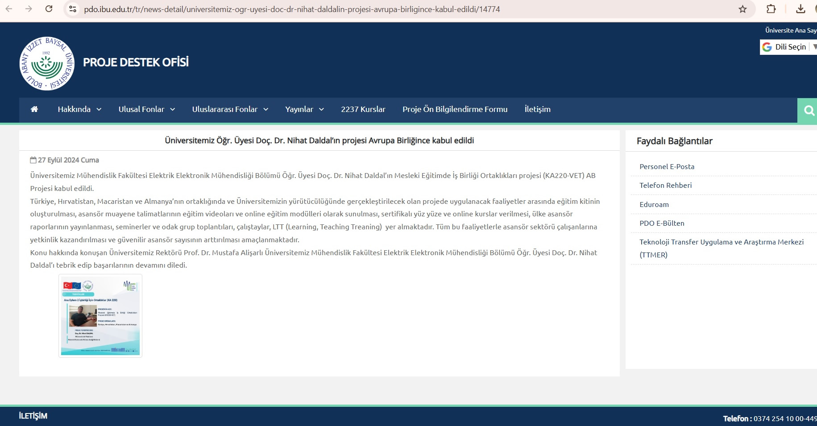This screenshot has height=426, width=817.
Task: Open the Uluslararası Fonlar dropdown
Action: tap(230, 109)
